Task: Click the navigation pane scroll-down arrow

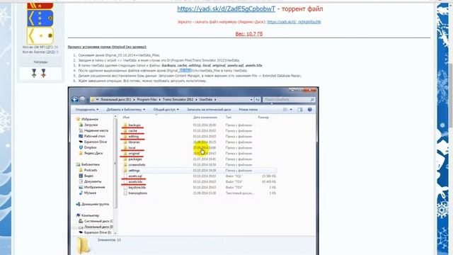Action: pos(115,233)
